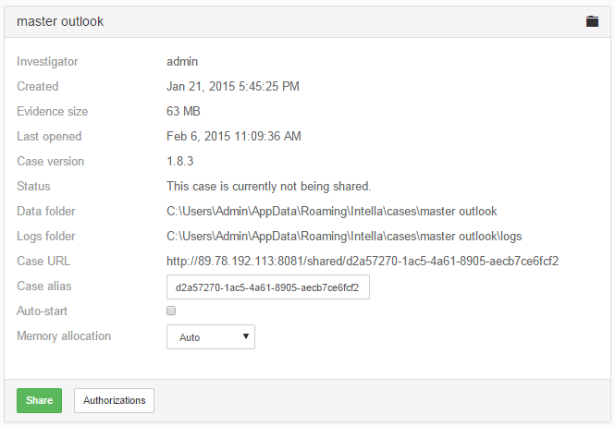
Task: Expand the Memory allocation dropdown
Action: pos(210,337)
